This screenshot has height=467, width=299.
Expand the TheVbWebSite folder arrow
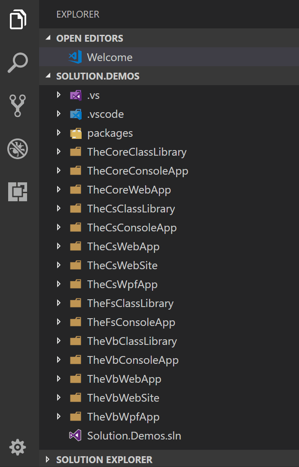(x=58, y=397)
